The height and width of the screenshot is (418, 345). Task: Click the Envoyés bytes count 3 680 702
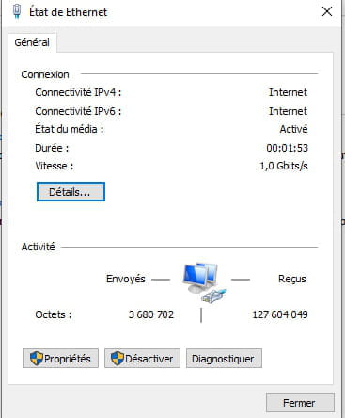click(151, 314)
